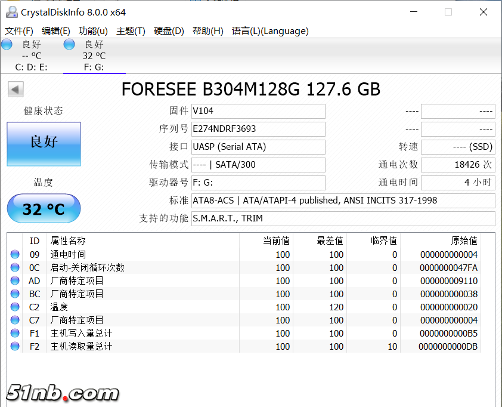Select the status icon for 0C 启动-关闭循环次数
This screenshot has height=407, width=502.
(x=16, y=267)
